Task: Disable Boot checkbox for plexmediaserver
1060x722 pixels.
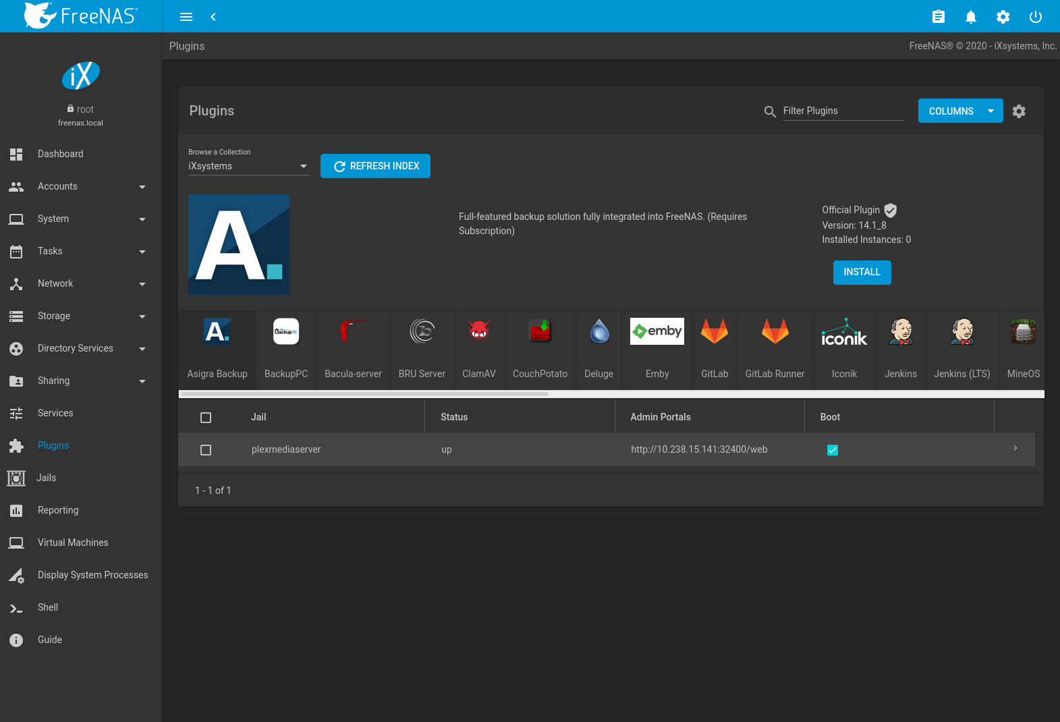Action: [832, 450]
